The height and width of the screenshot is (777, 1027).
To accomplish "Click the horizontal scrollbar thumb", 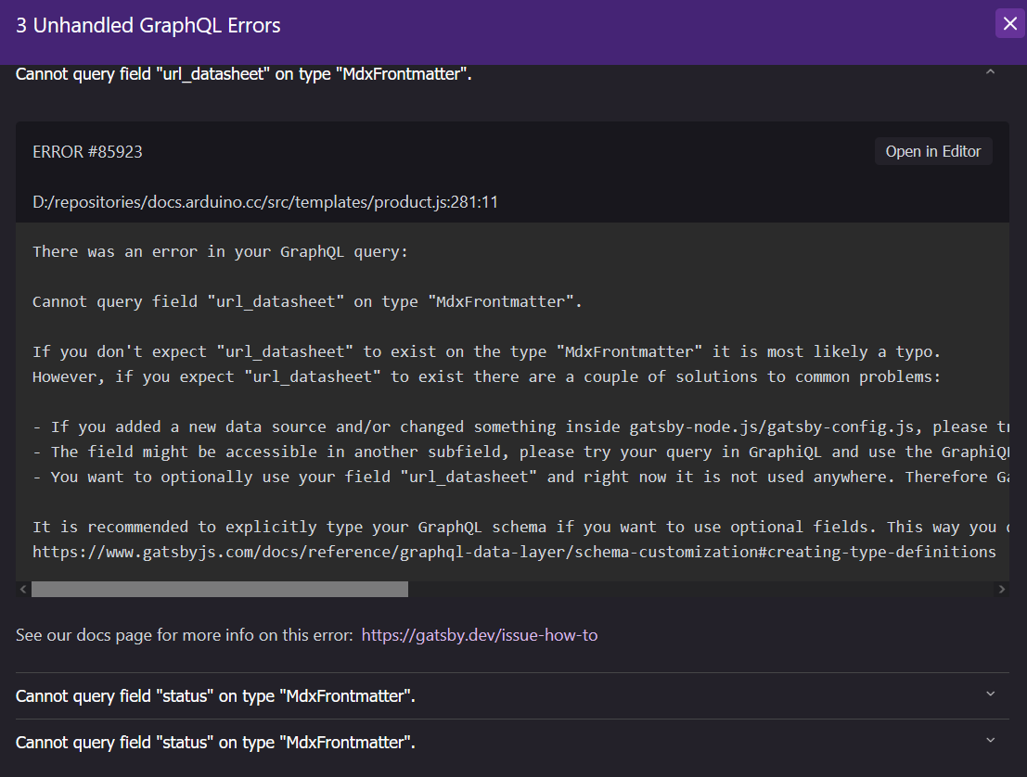I will (220, 589).
